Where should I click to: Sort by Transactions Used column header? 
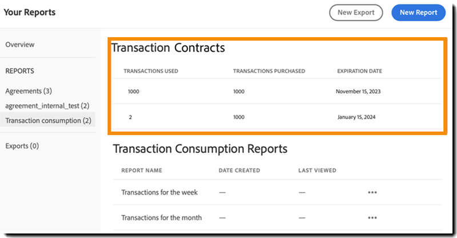[x=151, y=71]
